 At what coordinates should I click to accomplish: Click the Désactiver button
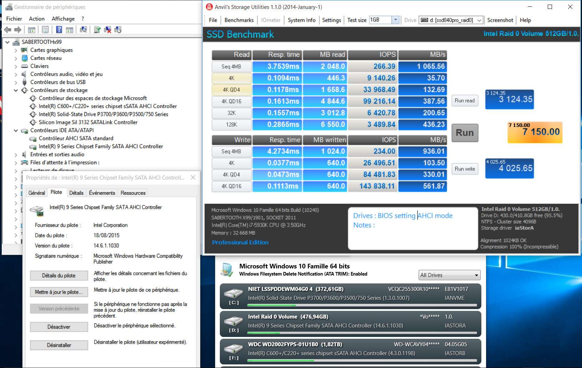point(59,327)
